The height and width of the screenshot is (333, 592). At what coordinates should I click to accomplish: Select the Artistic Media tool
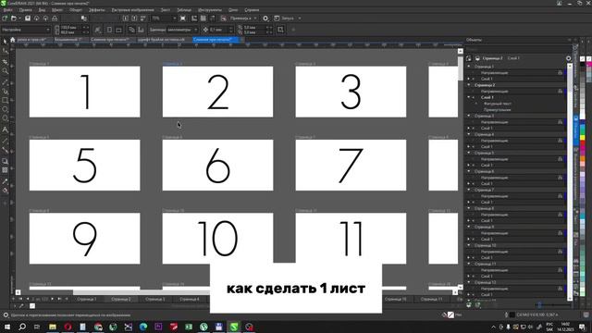tap(5, 91)
